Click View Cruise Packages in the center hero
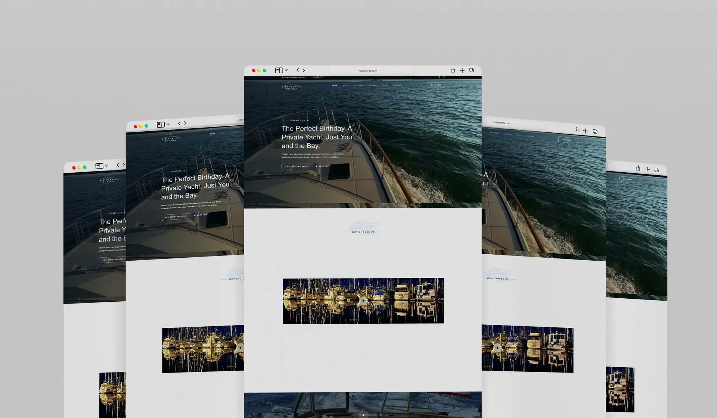The image size is (717, 418). click(x=297, y=166)
